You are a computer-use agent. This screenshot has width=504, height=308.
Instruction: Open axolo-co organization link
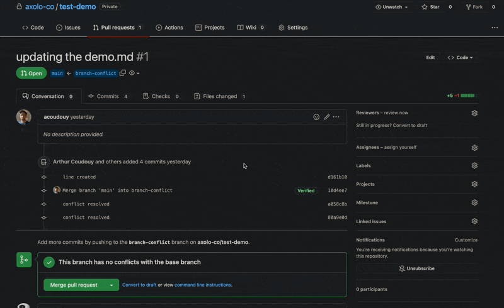[x=40, y=7]
